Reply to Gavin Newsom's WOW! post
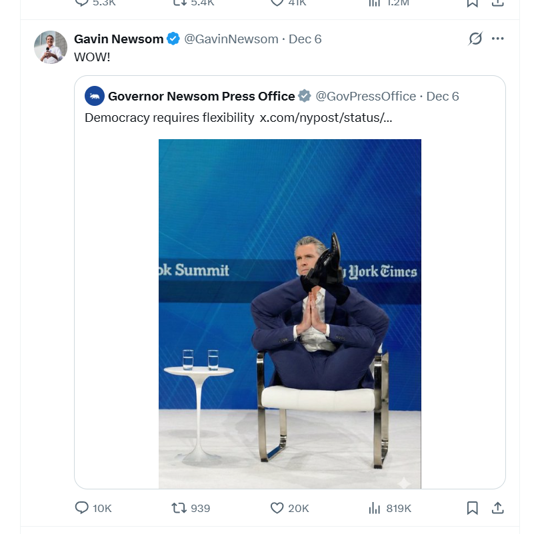The image size is (542, 534). point(82,508)
